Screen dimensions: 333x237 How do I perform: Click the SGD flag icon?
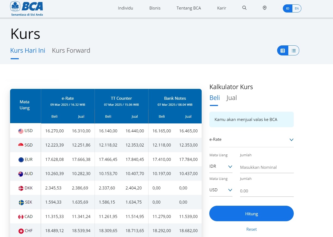[x=21, y=145]
